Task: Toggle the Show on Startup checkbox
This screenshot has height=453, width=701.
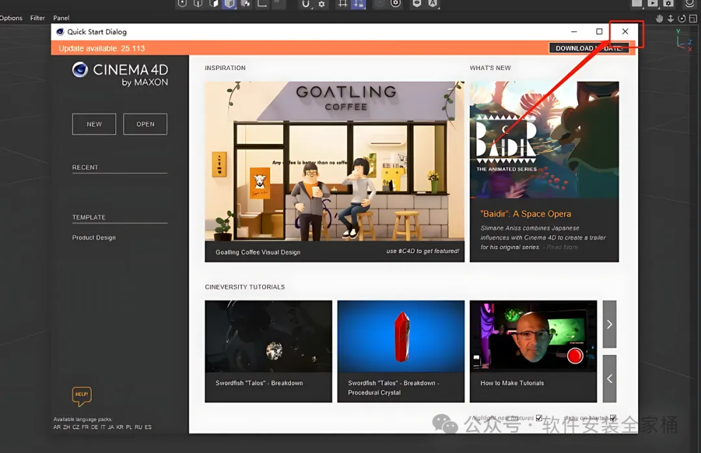Action: (x=613, y=418)
